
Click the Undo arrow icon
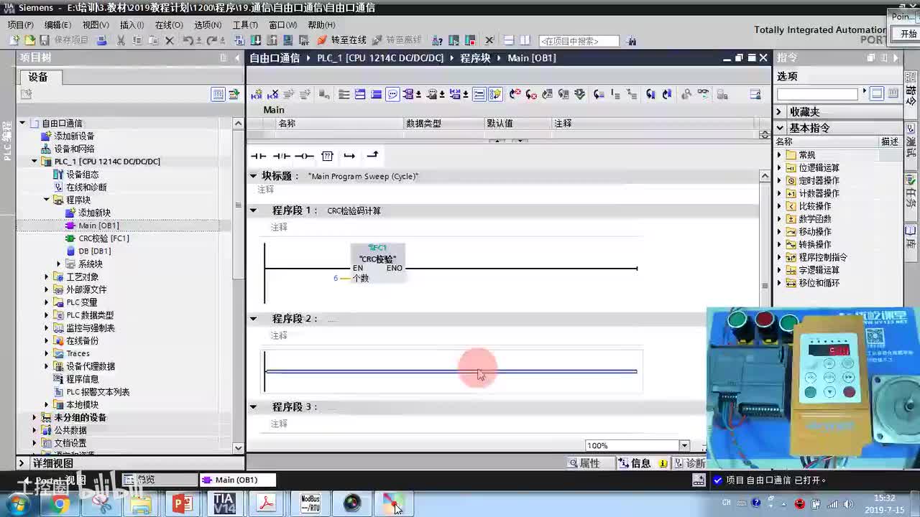(x=188, y=41)
